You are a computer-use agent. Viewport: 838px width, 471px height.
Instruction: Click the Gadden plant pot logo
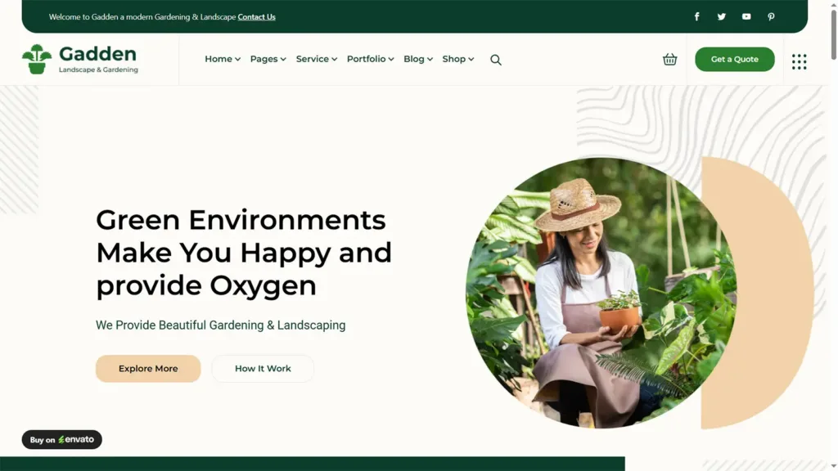tap(36, 59)
